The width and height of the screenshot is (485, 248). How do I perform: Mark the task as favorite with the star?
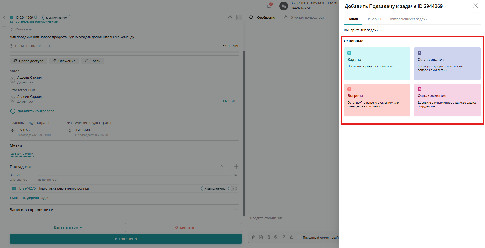point(230,18)
